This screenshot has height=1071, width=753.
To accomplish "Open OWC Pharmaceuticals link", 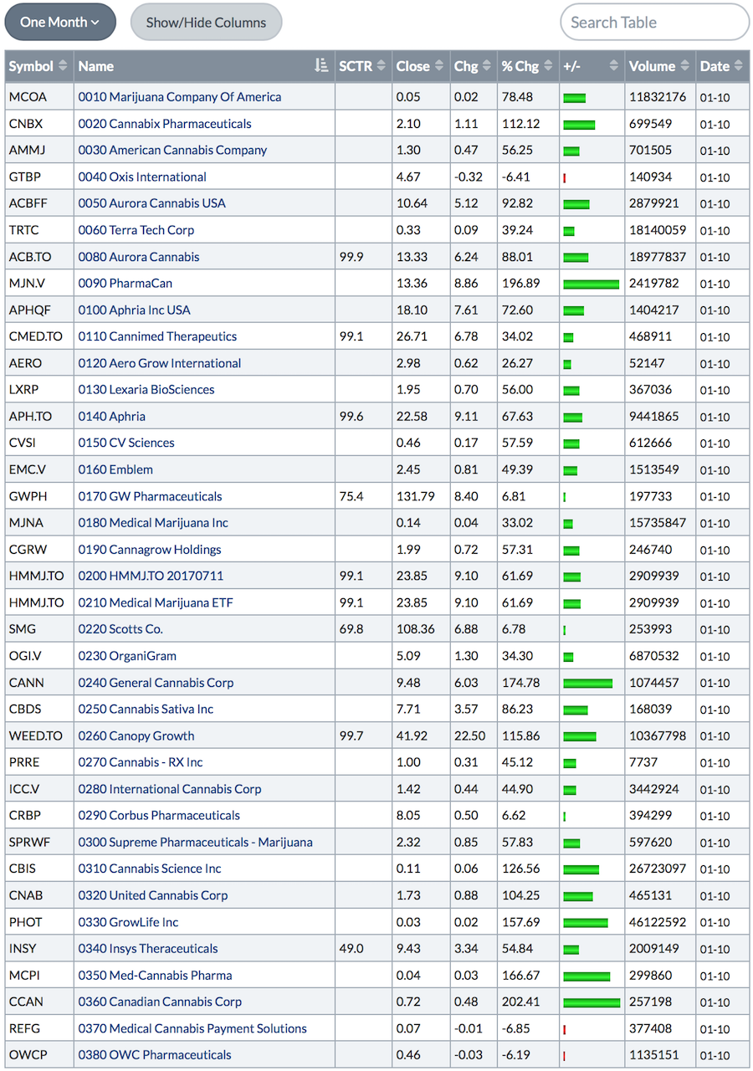I will 155,1055.
